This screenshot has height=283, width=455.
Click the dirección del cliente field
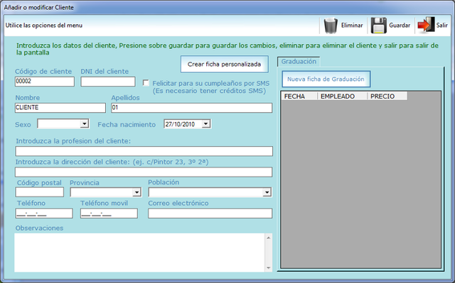(144, 172)
